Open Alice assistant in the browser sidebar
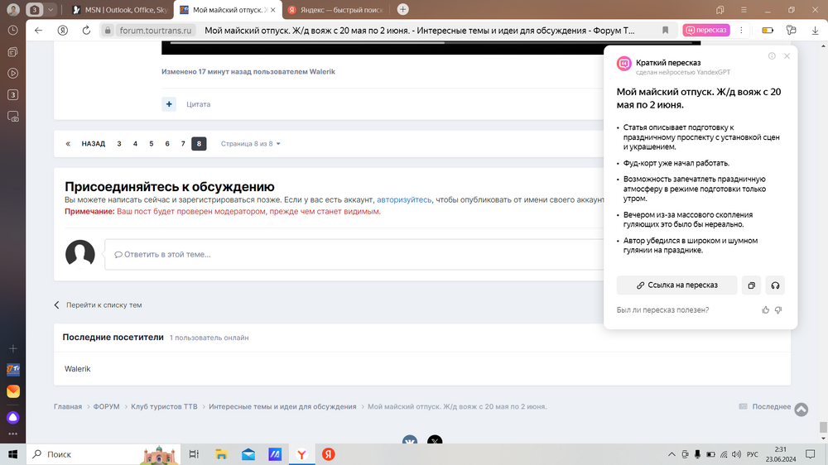Image resolution: width=828 pixels, height=465 pixels. point(13,417)
